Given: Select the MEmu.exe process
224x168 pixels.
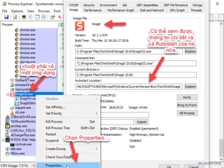Looking at the screenshot, I should click(x=17, y=154).
